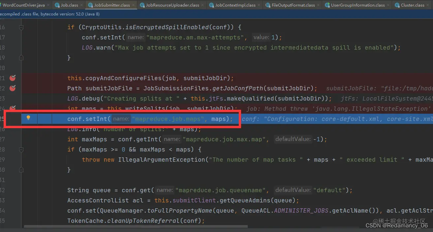Collapse the isEncryptedSpillEnabled if block
The width and height of the screenshot is (433, 232).
click(x=21, y=28)
